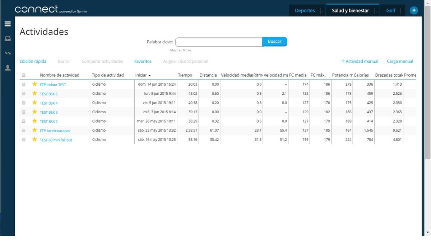Viewport: 431px width, 242px height.
Task: Switch to the Deportes tab
Action: click(305, 10)
